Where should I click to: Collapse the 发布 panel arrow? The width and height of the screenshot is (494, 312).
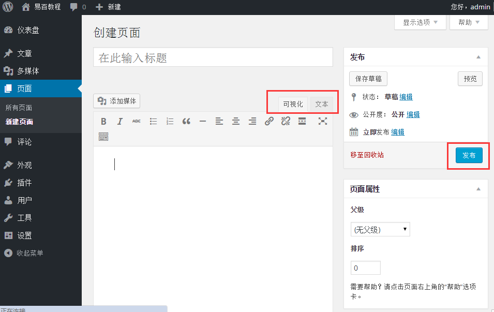478,57
